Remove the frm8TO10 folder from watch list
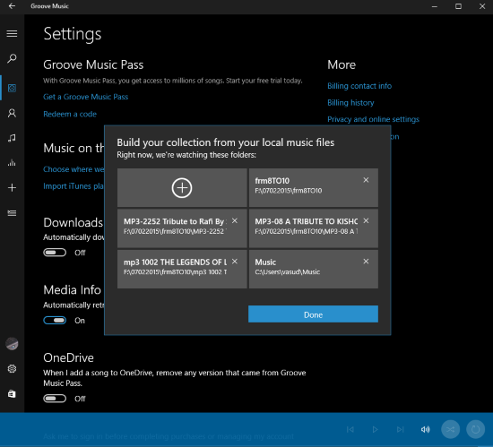493x447 pixels. [x=366, y=180]
